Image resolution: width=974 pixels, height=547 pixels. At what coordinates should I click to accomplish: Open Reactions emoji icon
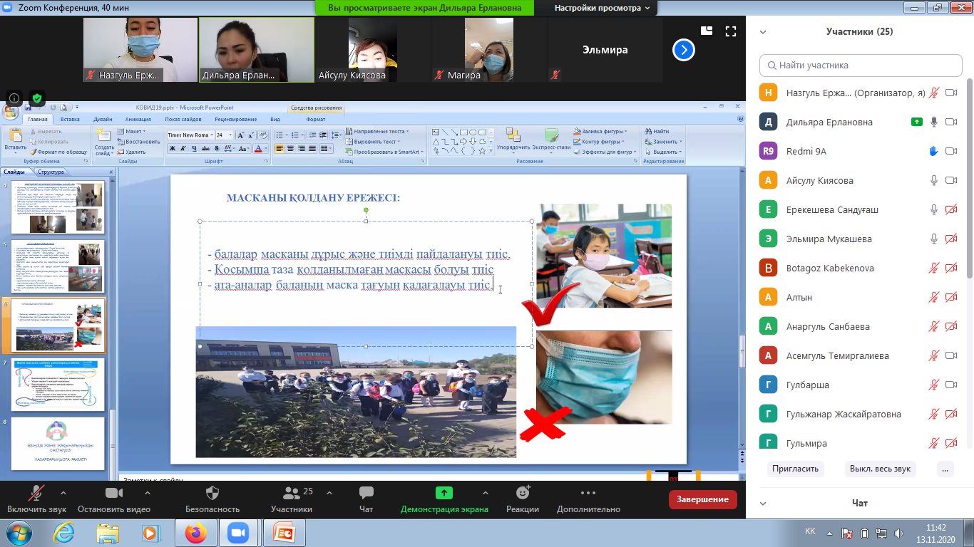pos(523,493)
